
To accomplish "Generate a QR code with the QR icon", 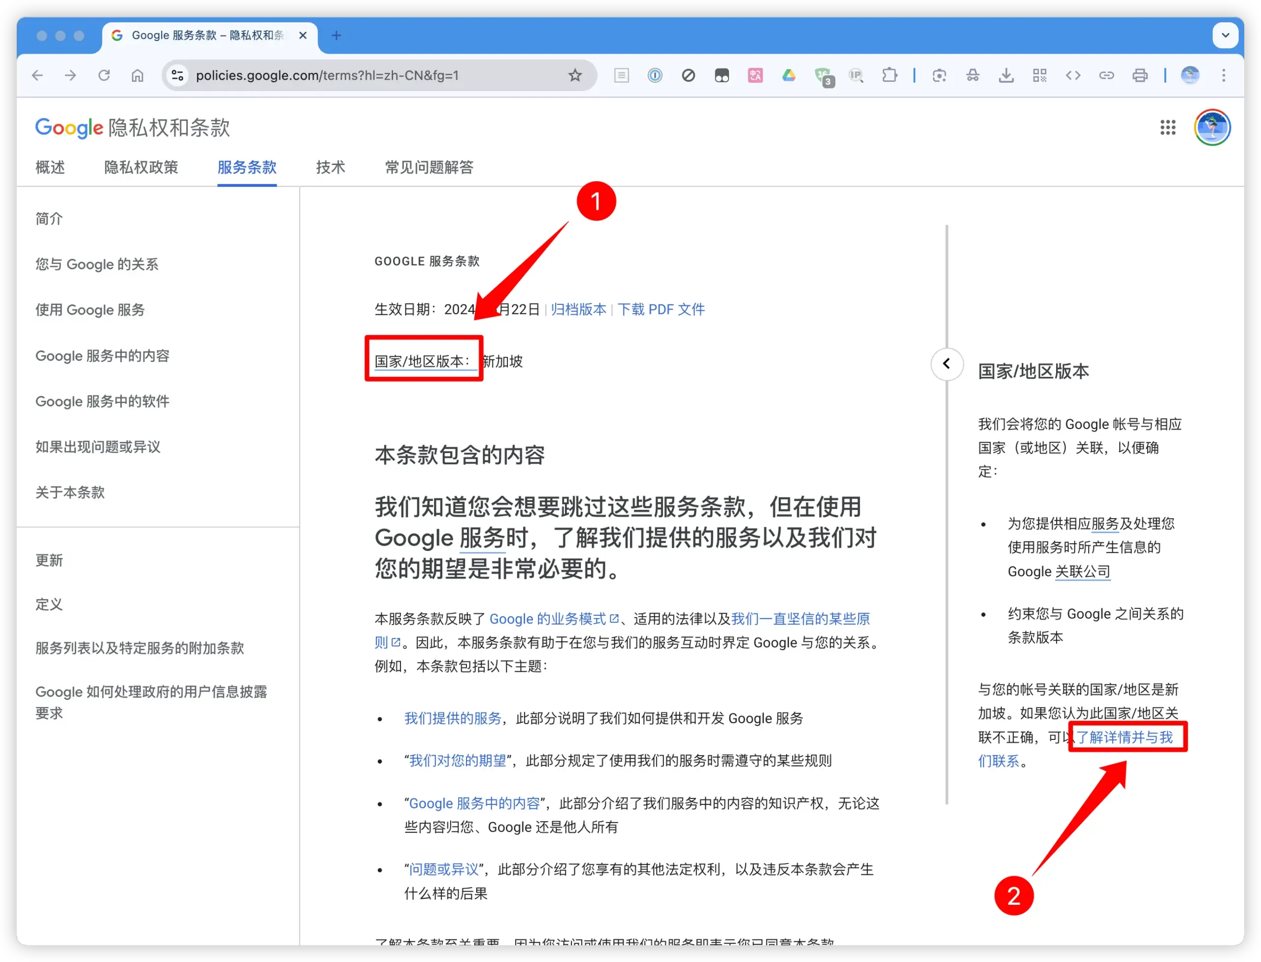I will point(1039,75).
